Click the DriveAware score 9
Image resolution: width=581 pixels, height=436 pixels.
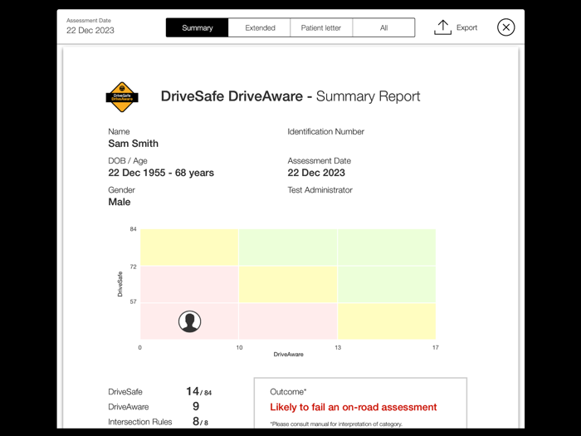click(196, 406)
